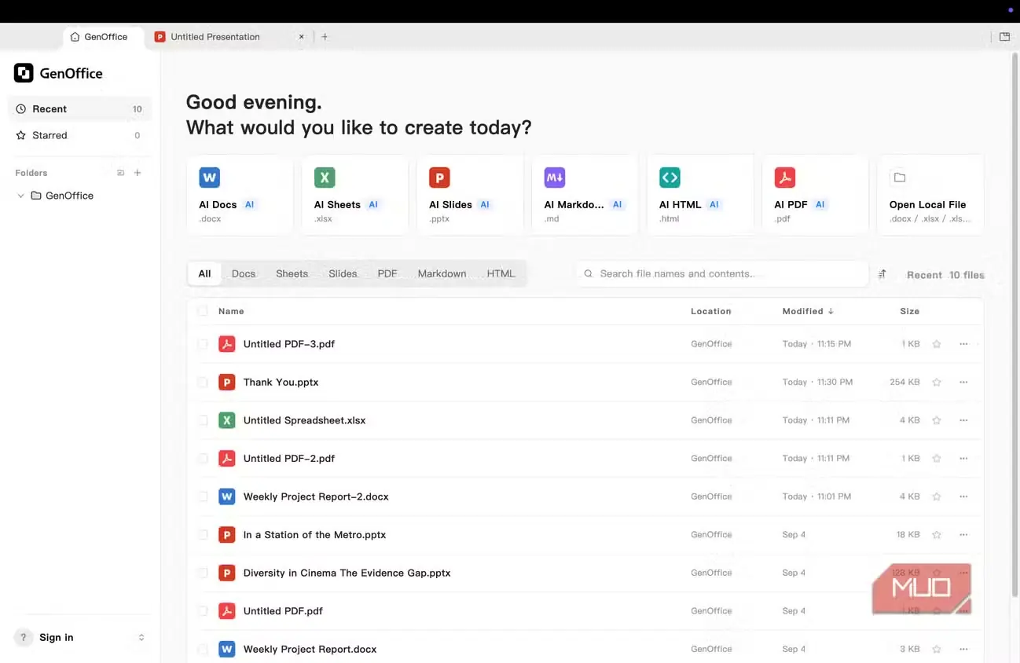Add a new folder with the plus icon
Image resolution: width=1020 pixels, height=663 pixels.
point(138,173)
